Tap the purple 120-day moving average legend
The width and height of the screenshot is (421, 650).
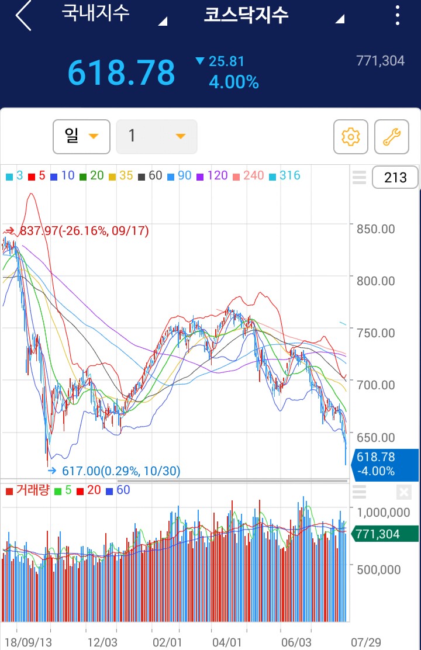pos(212,176)
